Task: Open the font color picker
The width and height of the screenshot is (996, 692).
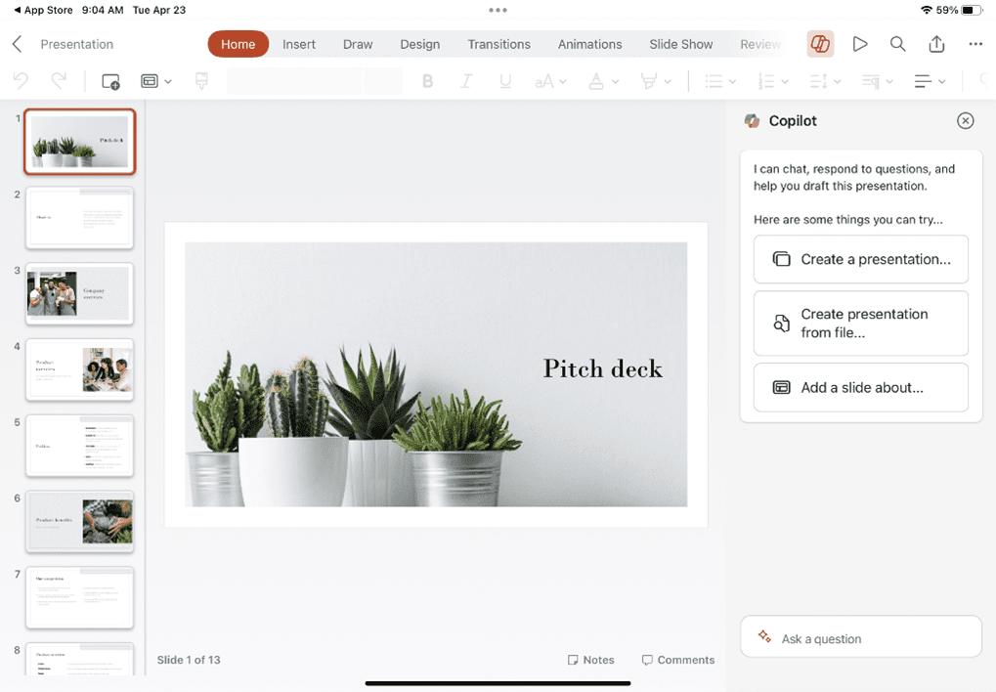Action: point(601,81)
